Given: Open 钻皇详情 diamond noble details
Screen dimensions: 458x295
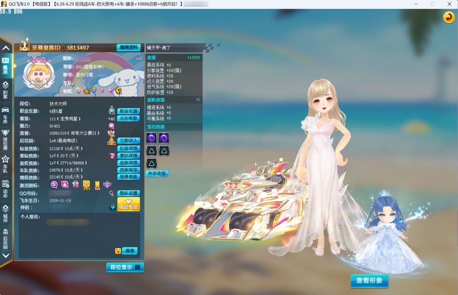Looking at the screenshot, I should click(x=128, y=148).
